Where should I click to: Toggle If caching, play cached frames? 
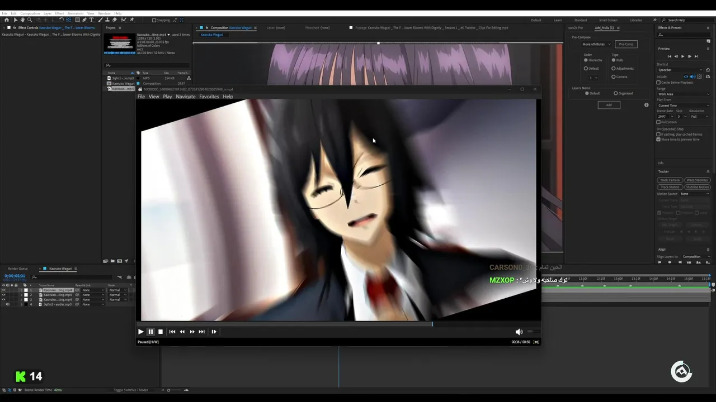tap(658, 134)
